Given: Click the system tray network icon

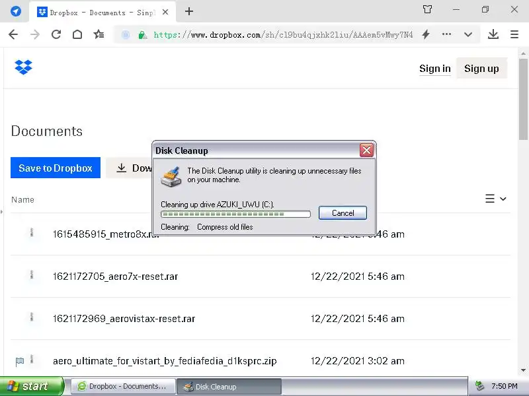Looking at the screenshot, I should click(x=479, y=386).
